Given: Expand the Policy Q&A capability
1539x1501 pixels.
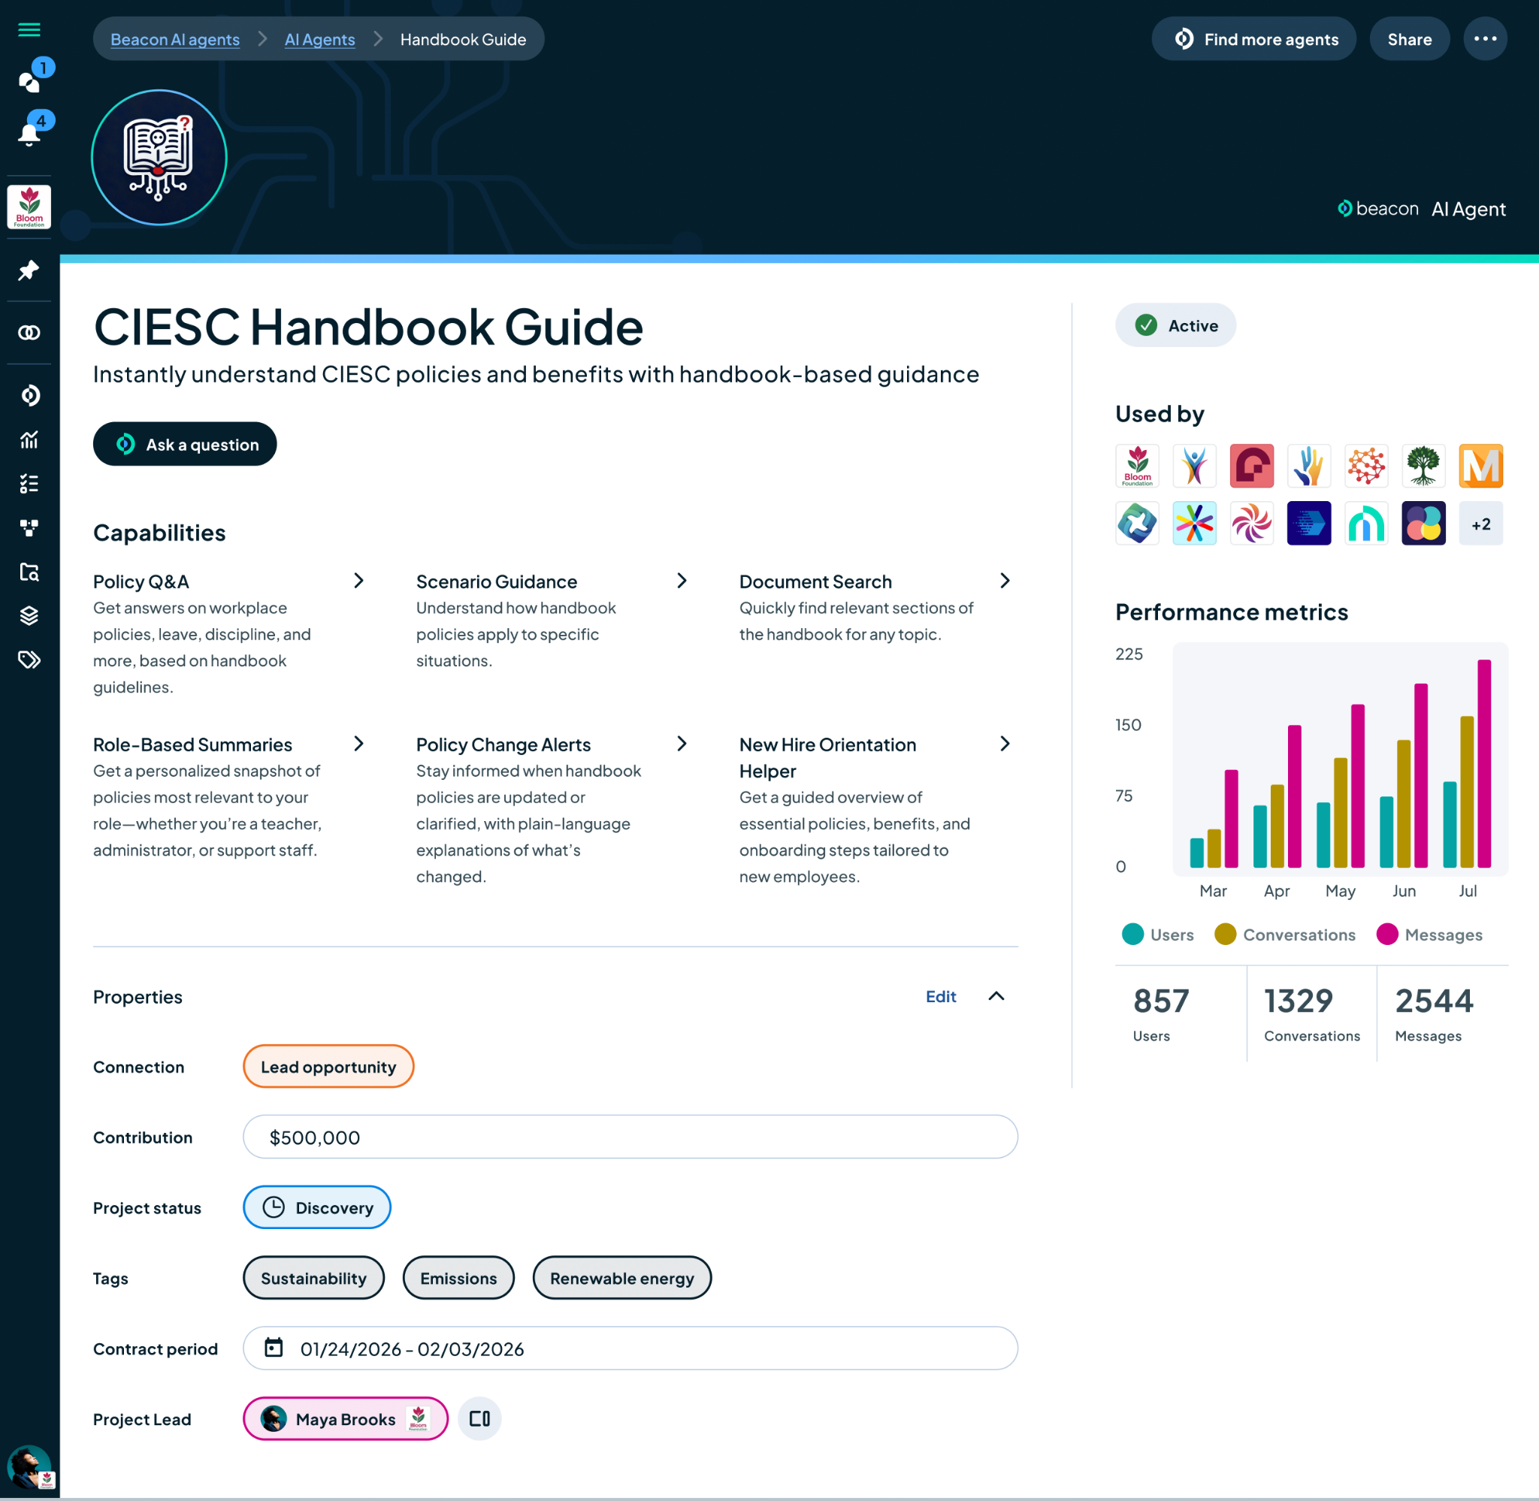Looking at the screenshot, I should tap(358, 581).
